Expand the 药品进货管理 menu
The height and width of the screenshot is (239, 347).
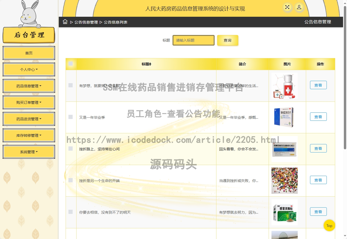pyautogui.click(x=29, y=119)
